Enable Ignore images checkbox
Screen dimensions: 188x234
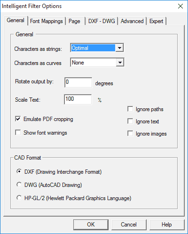coord(130,134)
